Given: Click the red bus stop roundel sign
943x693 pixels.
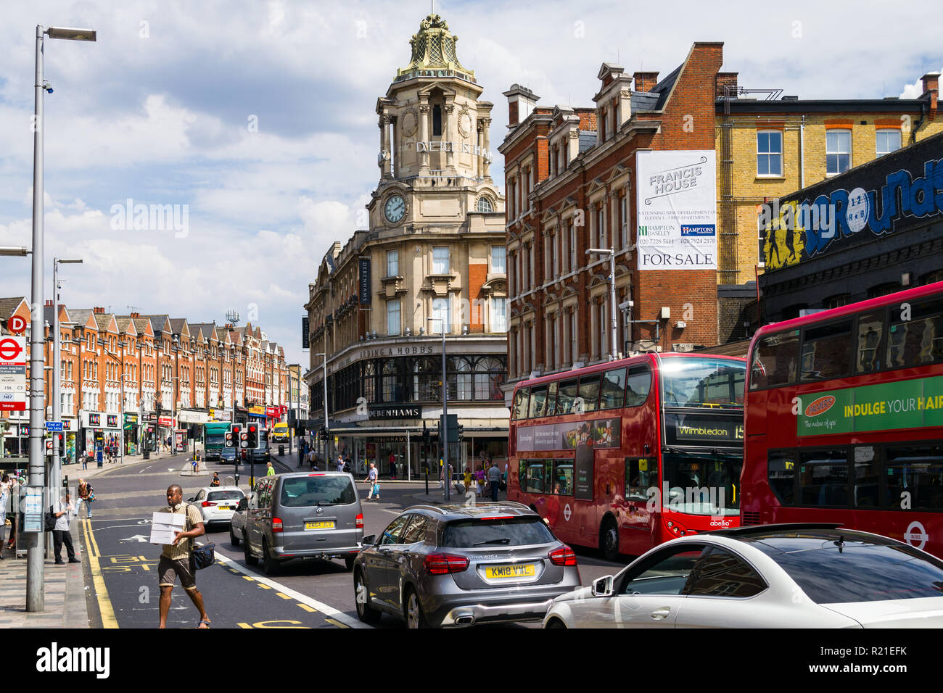Looking at the screenshot, I should [9, 349].
